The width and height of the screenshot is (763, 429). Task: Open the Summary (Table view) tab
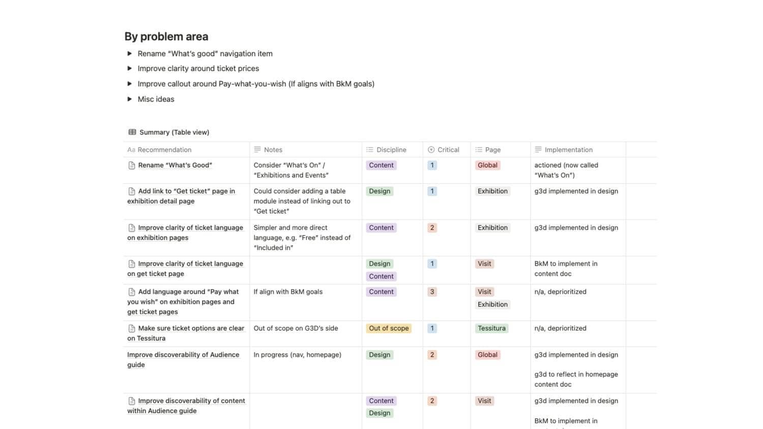pos(174,132)
